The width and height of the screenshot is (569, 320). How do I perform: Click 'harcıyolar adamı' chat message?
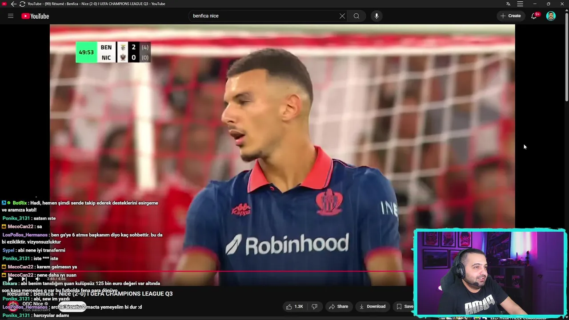[36, 315]
